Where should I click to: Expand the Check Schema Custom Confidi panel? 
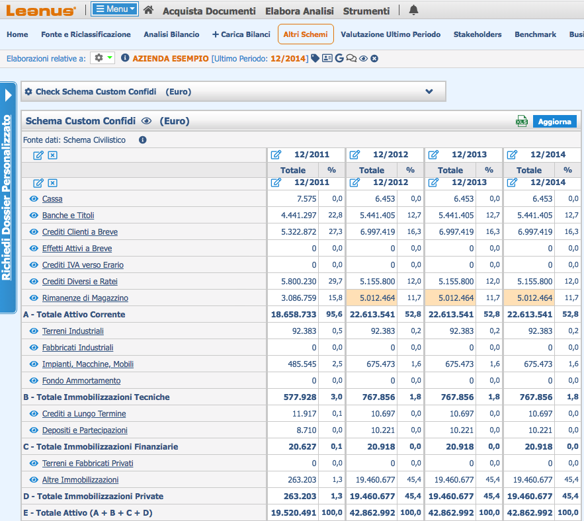[x=429, y=92]
